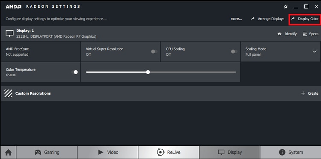Click the info icon on System tab
Viewport: 321px width, 159px height.
[x=282, y=152]
